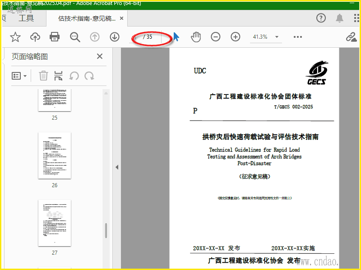Click the standard number T/GECS 002-2025
Image resolution: width=361 pixels, height=270 pixels.
pyautogui.click(x=293, y=107)
